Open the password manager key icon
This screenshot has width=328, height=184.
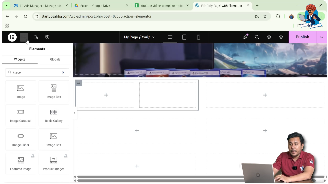[257, 16]
